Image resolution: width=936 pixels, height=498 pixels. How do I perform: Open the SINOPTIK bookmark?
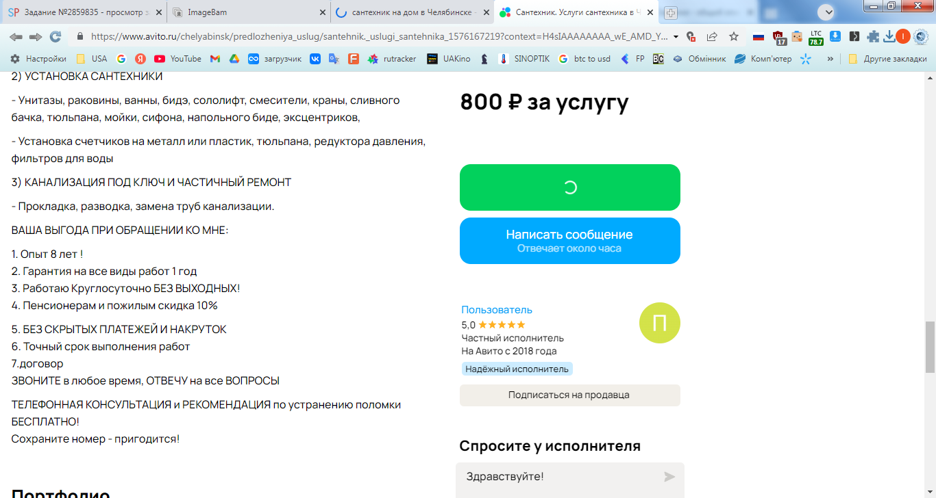(x=524, y=59)
